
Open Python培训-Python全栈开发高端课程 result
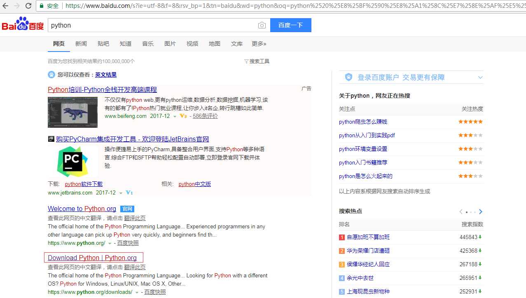102,89
